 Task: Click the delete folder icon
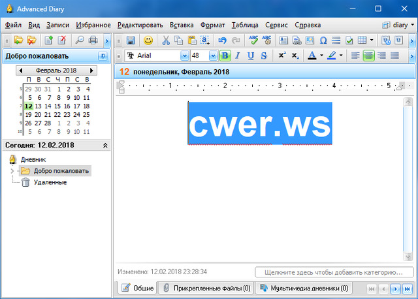(32, 40)
